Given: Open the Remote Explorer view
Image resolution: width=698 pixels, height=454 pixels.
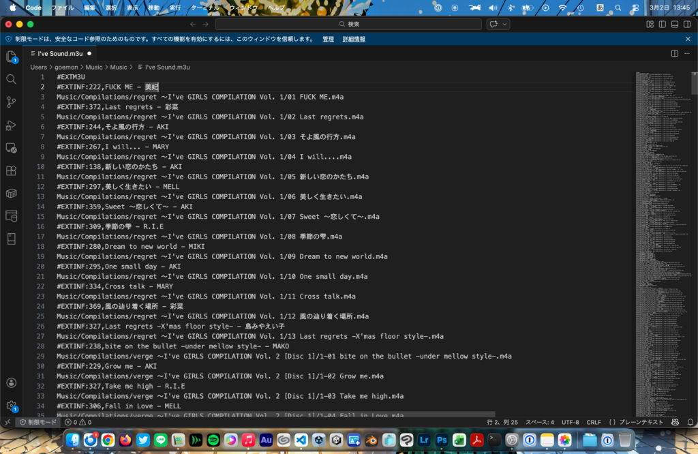Looking at the screenshot, I should click(x=11, y=148).
